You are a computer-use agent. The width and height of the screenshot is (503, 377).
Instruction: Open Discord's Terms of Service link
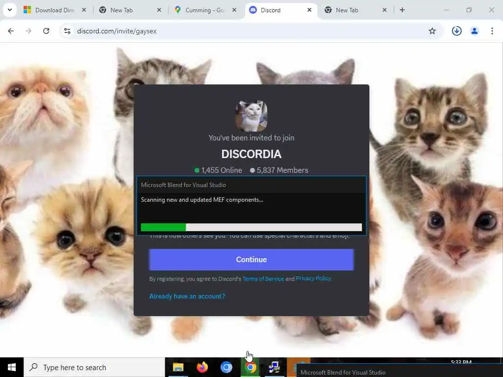[263, 279]
